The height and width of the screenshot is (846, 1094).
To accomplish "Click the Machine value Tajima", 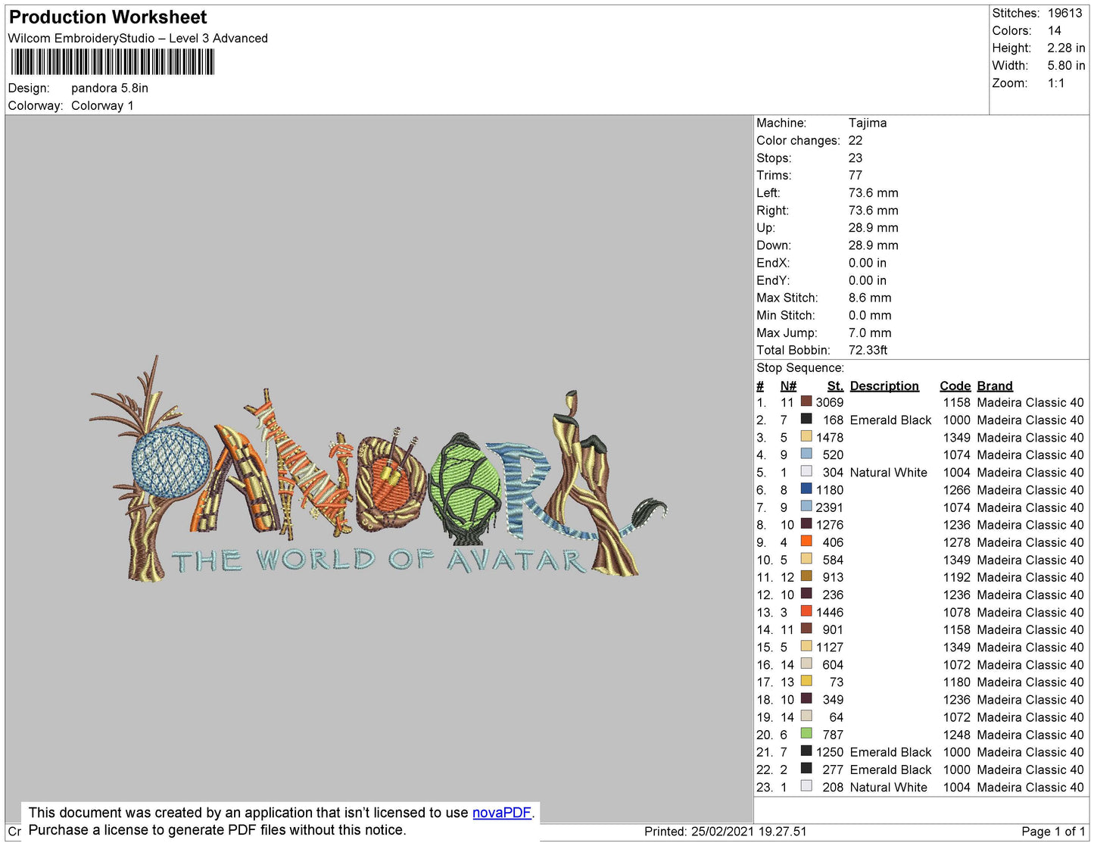I will click(x=868, y=123).
